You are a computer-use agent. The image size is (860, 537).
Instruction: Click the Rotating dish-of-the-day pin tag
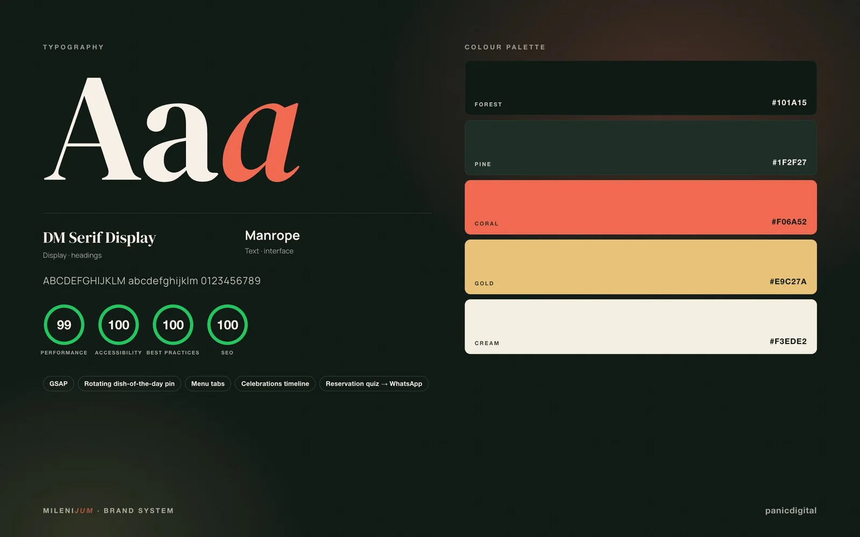[x=130, y=383]
